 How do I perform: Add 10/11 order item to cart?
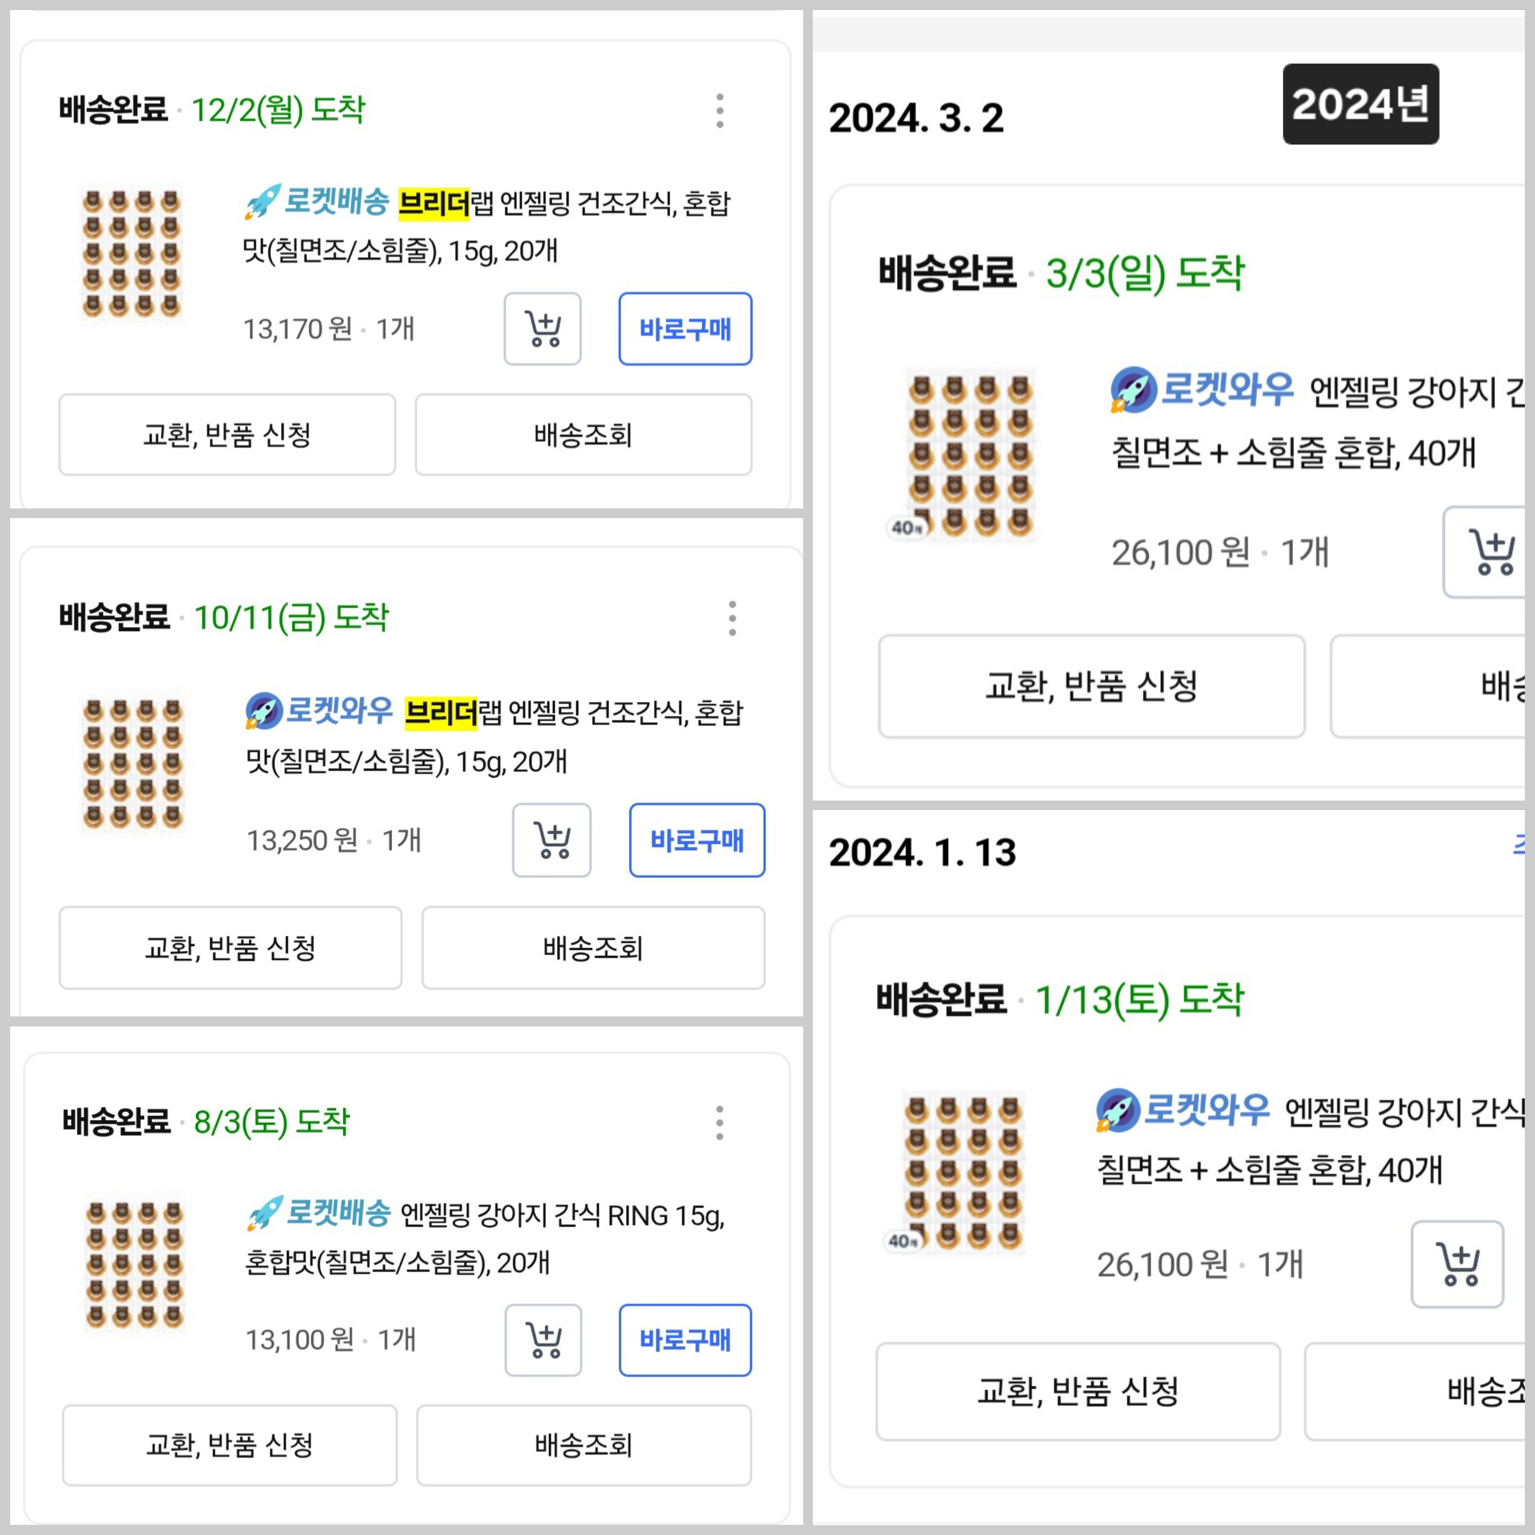pyautogui.click(x=552, y=840)
